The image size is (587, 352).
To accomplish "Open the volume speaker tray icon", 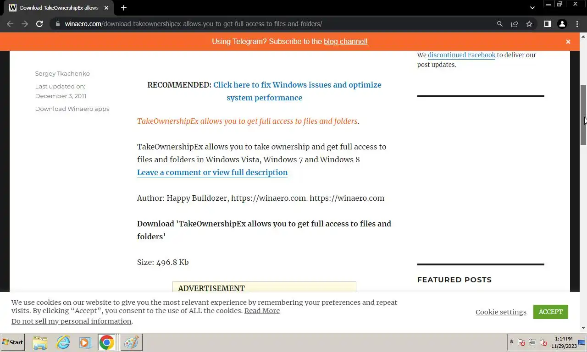I will (543, 342).
